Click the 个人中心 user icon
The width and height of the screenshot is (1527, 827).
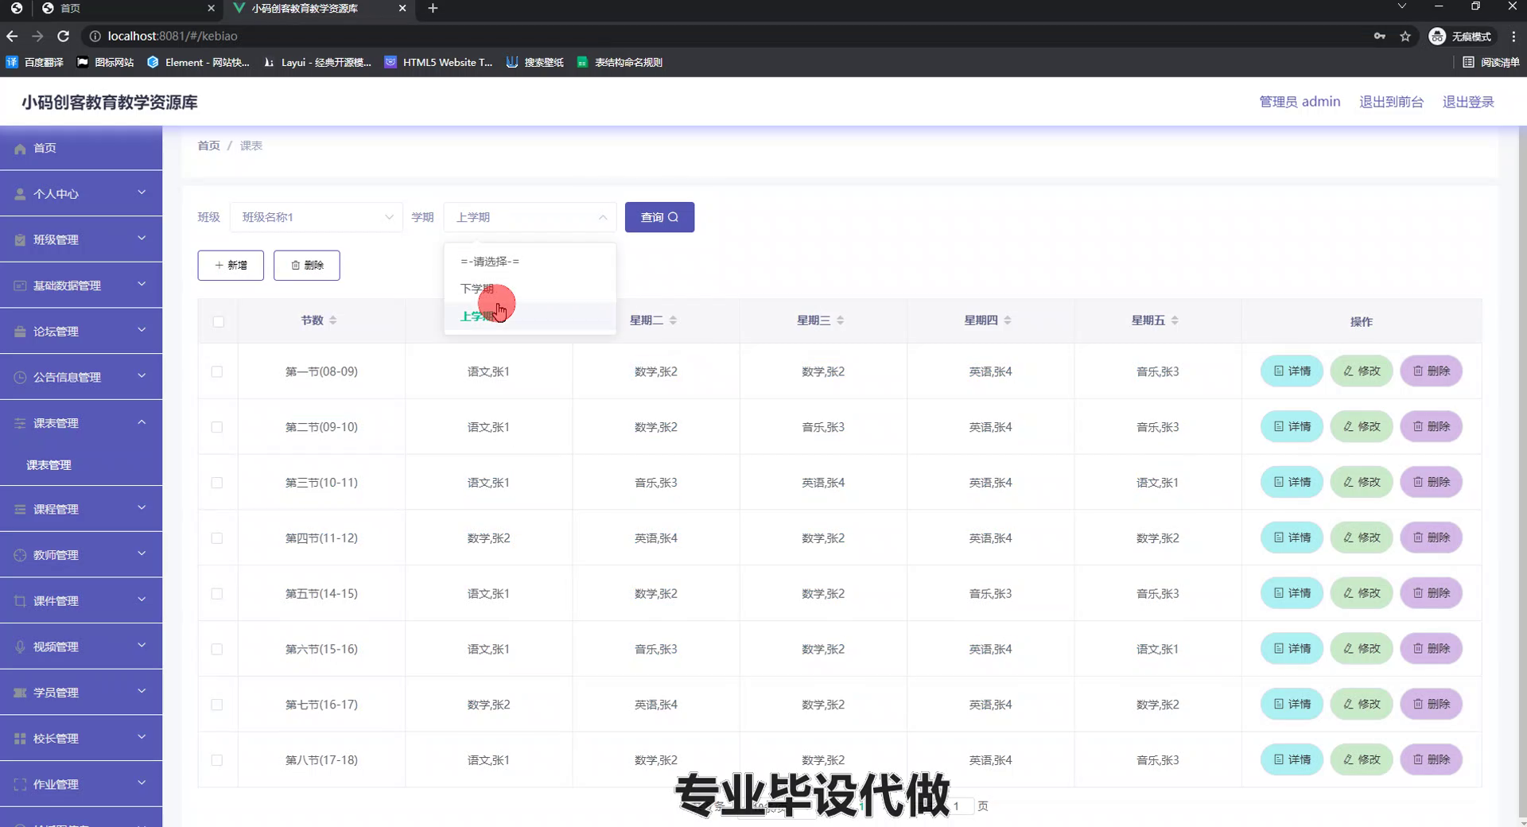click(20, 194)
